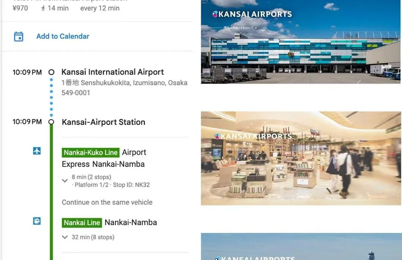The height and width of the screenshot is (260, 402).
Task: Click the Senshukukokita address text
Action: [124, 88]
